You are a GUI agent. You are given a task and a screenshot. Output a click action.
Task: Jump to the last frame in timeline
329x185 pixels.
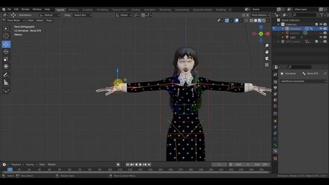149,164
